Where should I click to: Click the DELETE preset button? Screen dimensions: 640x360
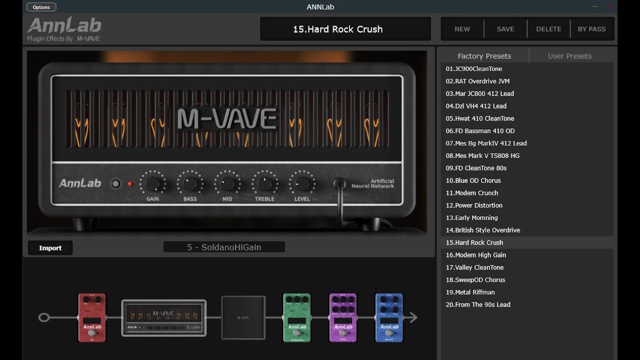point(548,29)
